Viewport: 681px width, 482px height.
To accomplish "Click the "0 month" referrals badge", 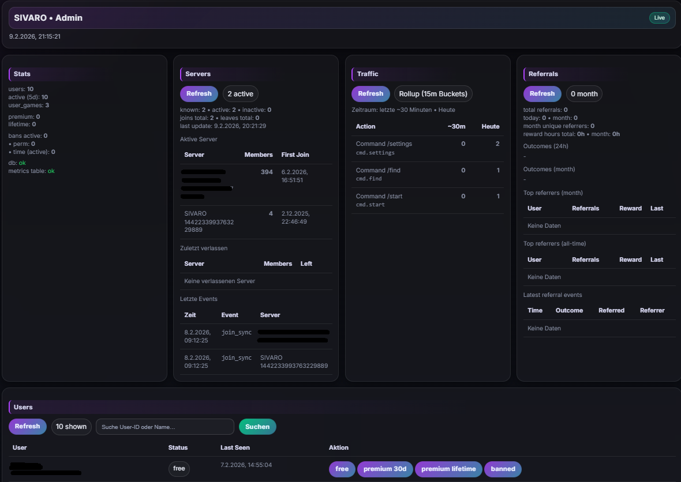I will click(584, 94).
